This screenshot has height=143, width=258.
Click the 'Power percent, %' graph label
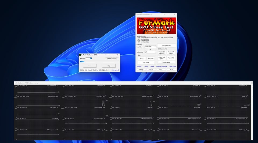pyautogui.click(x=195, y=97)
